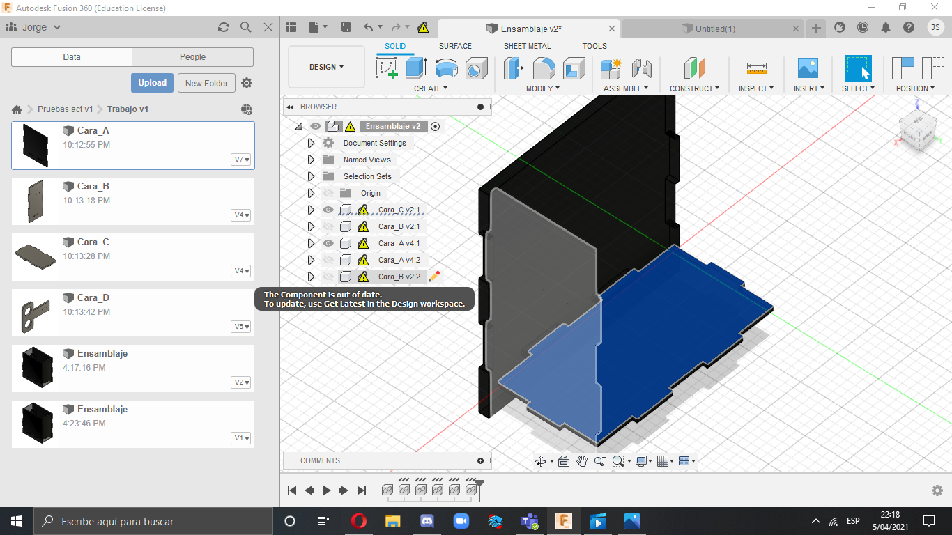This screenshot has height=535, width=952.
Task: Activate the Select tool icon
Action: pyautogui.click(x=858, y=68)
